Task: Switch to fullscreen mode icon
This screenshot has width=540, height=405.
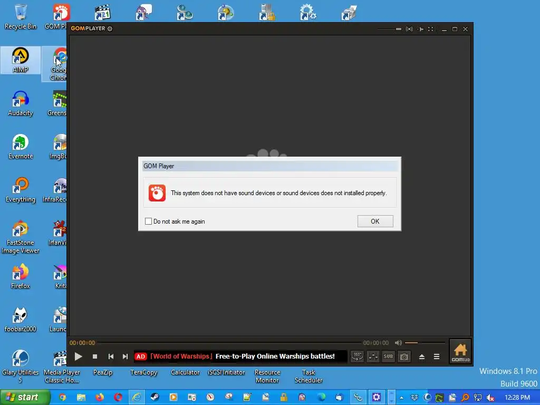Action: tap(430, 29)
